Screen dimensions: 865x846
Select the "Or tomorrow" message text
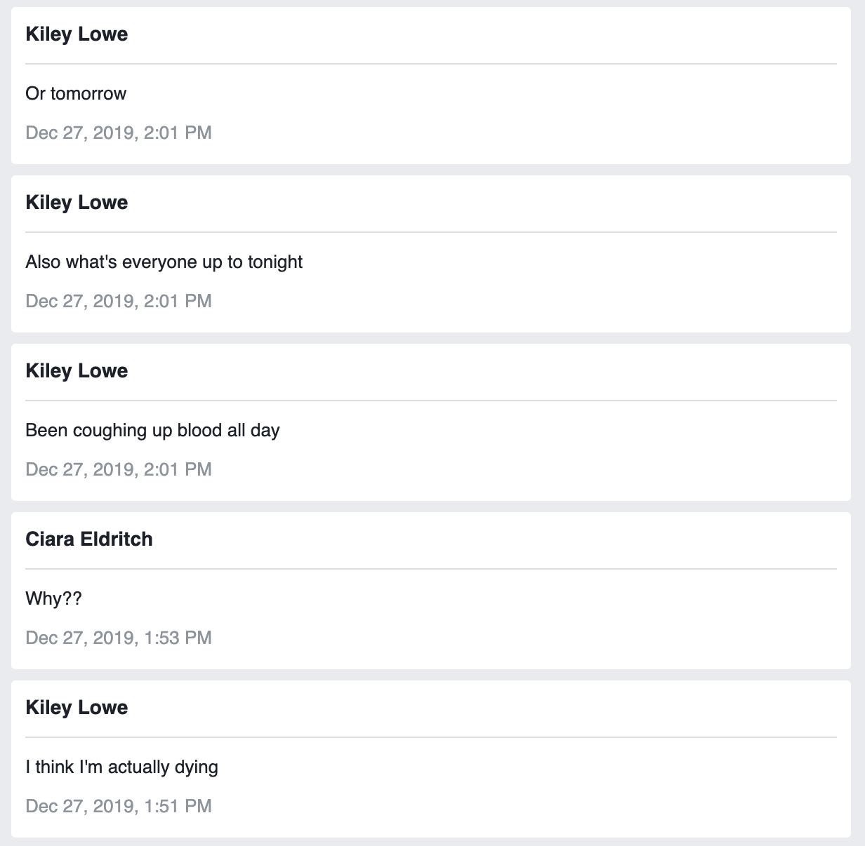click(76, 93)
